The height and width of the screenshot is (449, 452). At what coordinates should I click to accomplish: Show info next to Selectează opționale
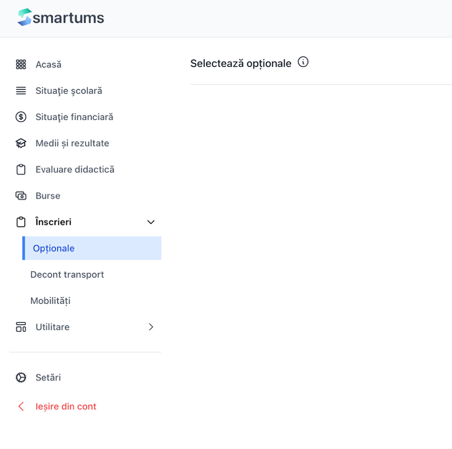point(303,62)
